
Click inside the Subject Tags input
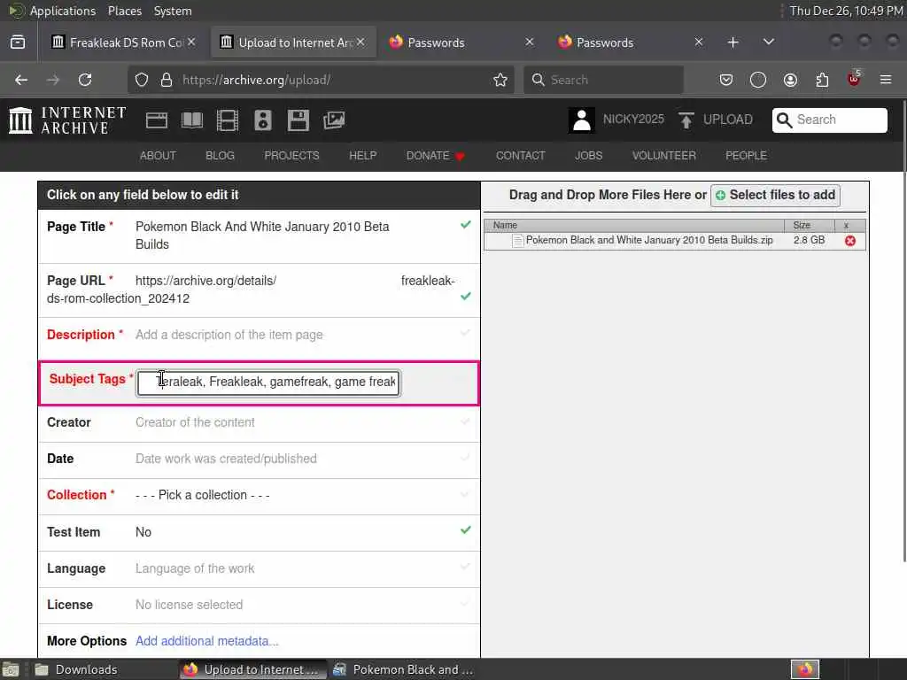click(x=268, y=382)
